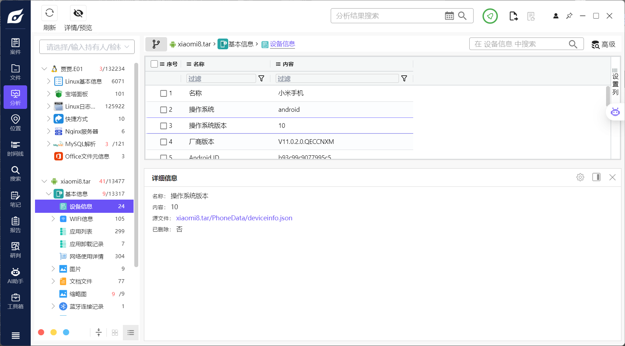Click the filter funnel for 名称 column
The width and height of the screenshot is (625, 346).
tap(261, 79)
